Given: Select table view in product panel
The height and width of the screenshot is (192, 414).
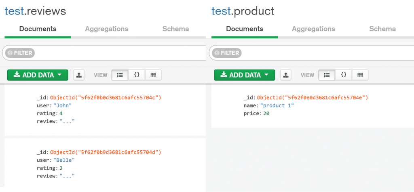Looking at the screenshot, I should [x=360, y=75].
